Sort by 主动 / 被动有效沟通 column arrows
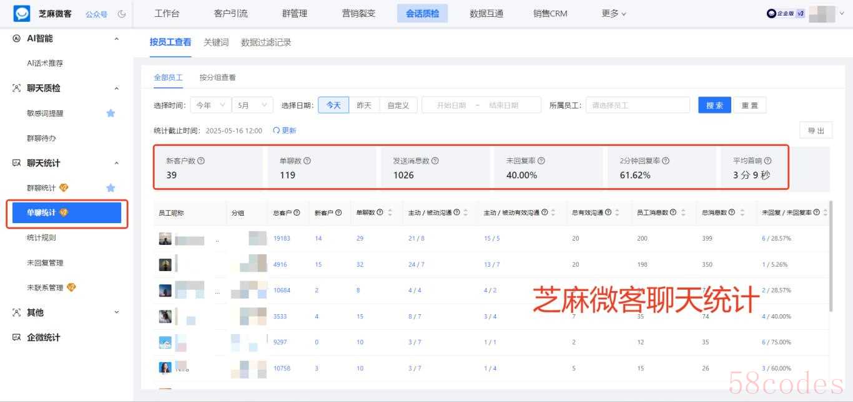853x402 pixels. (x=553, y=213)
